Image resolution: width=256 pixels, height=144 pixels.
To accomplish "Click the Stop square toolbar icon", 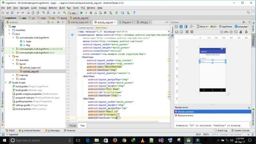I will click(105, 13).
